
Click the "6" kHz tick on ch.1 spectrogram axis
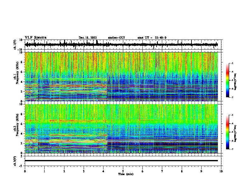coord(22,72)
